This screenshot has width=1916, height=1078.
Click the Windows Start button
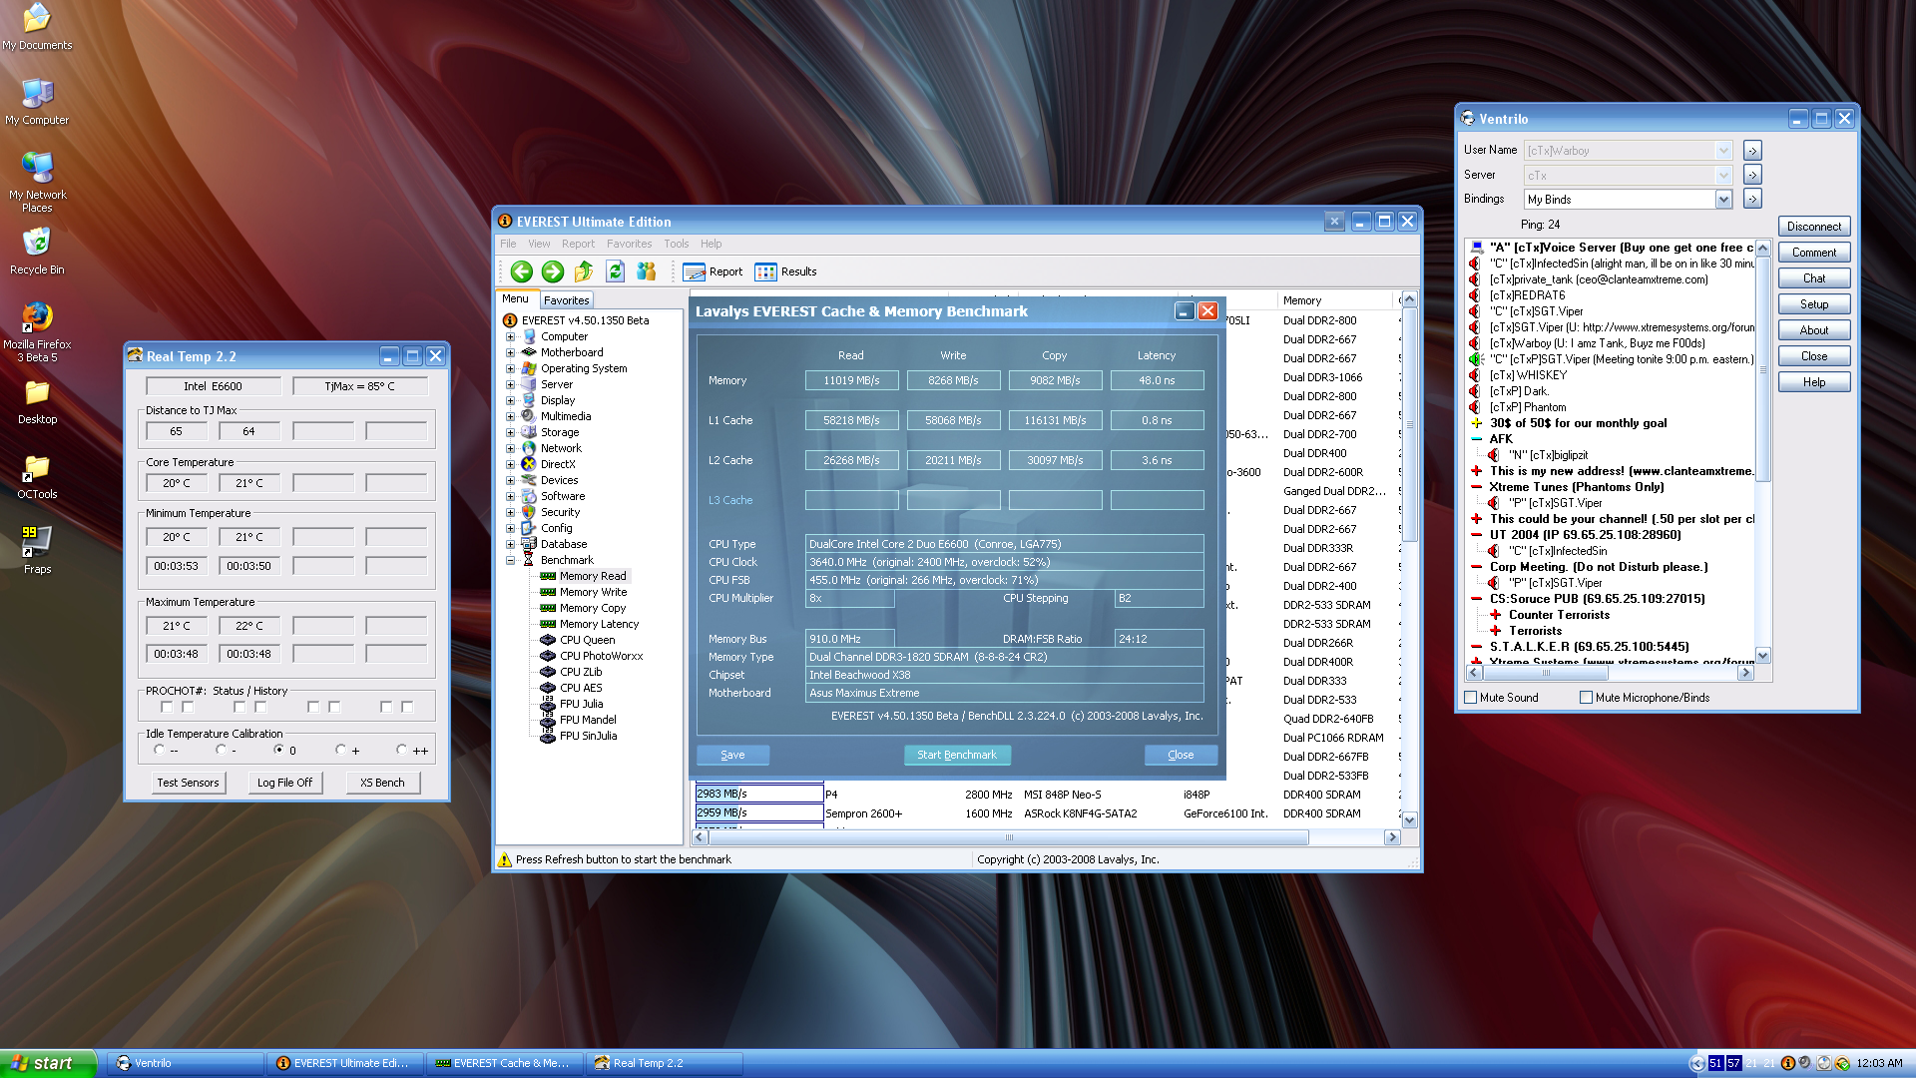48,1064
